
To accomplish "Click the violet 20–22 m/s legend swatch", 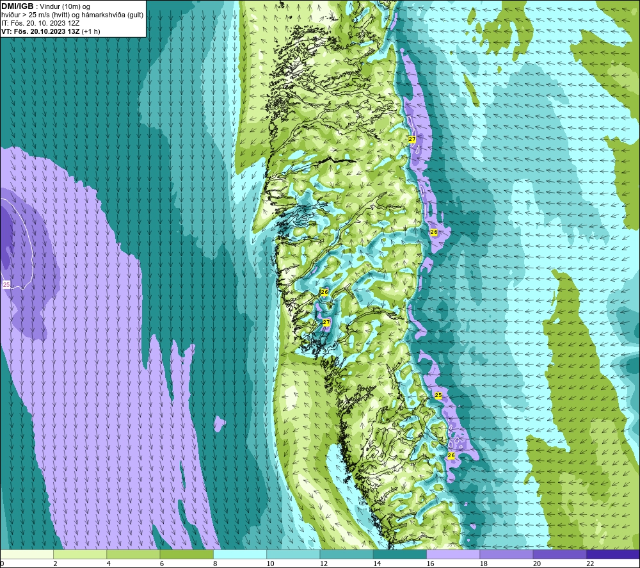I will coord(559,554).
